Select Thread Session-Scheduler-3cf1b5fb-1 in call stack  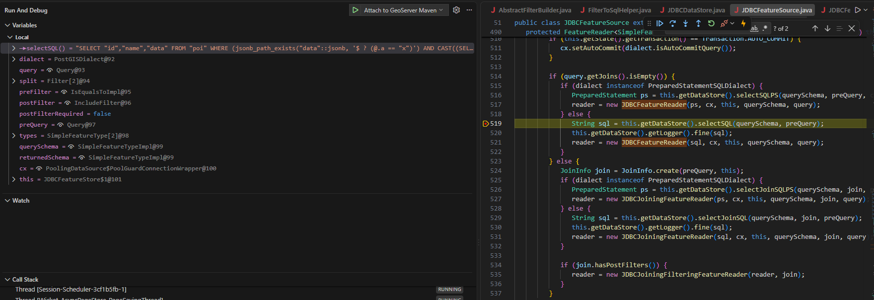[71, 290]
